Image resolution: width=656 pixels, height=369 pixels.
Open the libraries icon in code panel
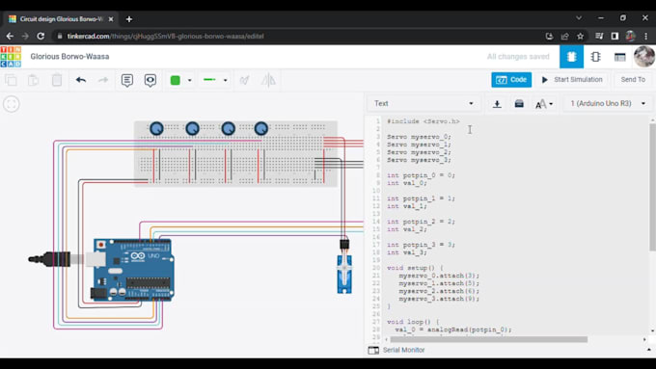coord(519,104)
